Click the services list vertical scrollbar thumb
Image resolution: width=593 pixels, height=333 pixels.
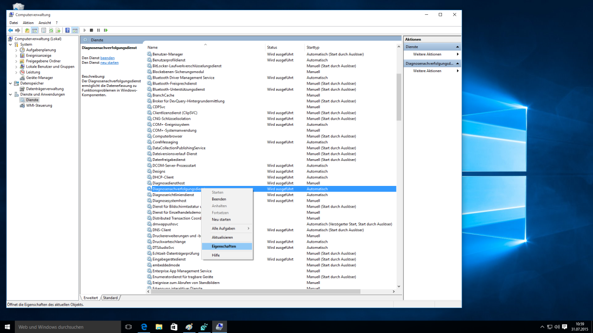pos(399,97)
